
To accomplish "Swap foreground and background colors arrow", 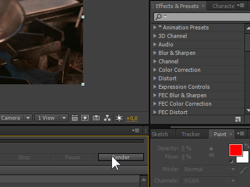I will [x=247, y=146].
